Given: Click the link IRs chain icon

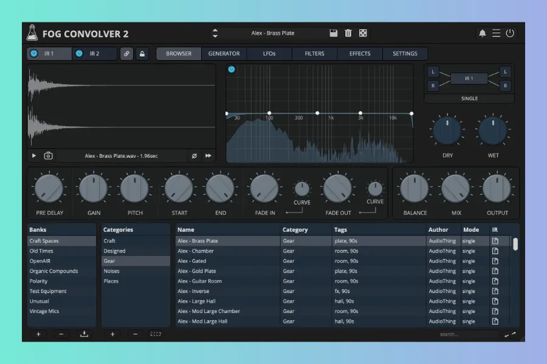Looking at the screenshot, I should coord(126,54).
